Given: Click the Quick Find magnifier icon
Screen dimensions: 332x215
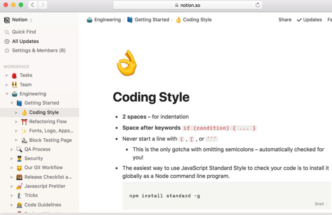Looking at the screenshot, I should tap(7, 32).
